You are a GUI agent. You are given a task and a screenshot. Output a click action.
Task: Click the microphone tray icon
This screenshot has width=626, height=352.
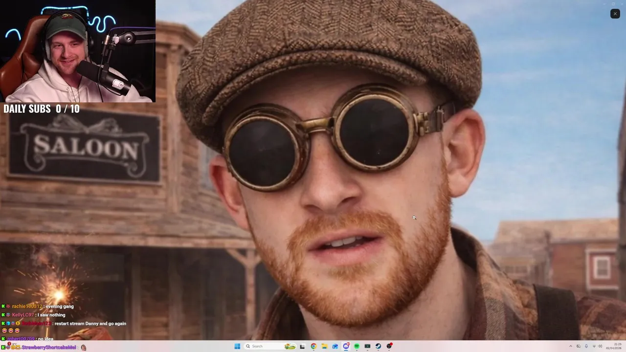point(586,346)
